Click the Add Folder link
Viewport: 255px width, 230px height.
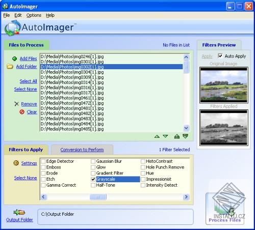click(27, 67)
